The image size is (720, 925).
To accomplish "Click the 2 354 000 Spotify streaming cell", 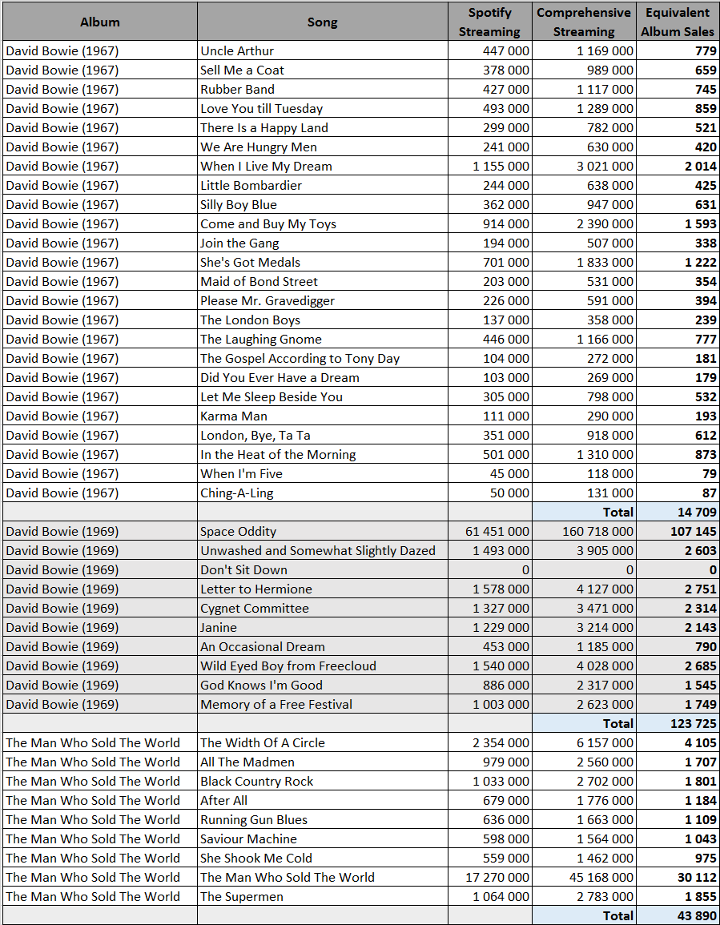I will pos(490,743).
